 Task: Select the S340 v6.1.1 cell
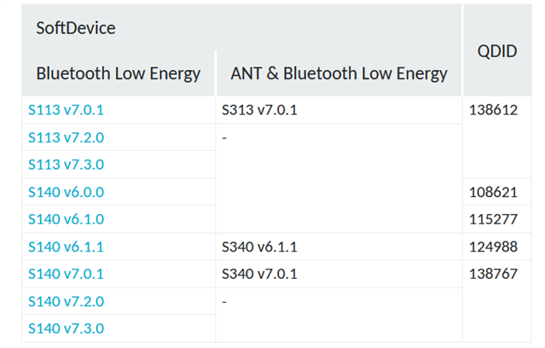point(259,246)
